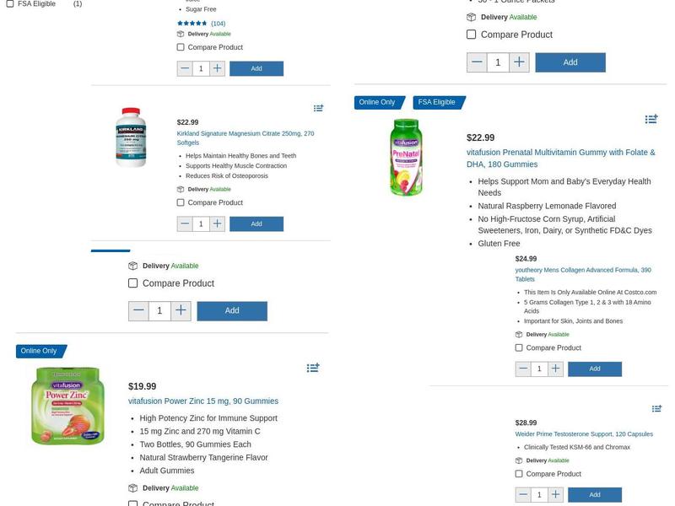Add Weider Prime Testosterone Support to a list
Image resolution: width=675 pixels, height=506 pixels.
tap(656, 409)
